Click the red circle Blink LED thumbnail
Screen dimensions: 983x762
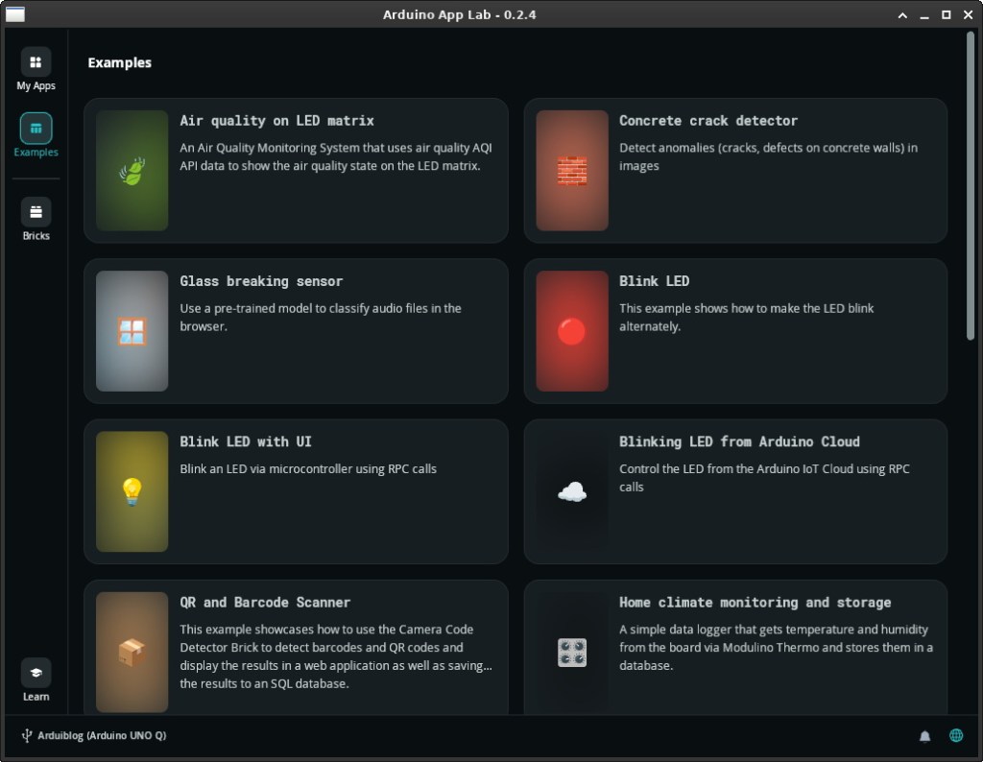pos(572,331)
